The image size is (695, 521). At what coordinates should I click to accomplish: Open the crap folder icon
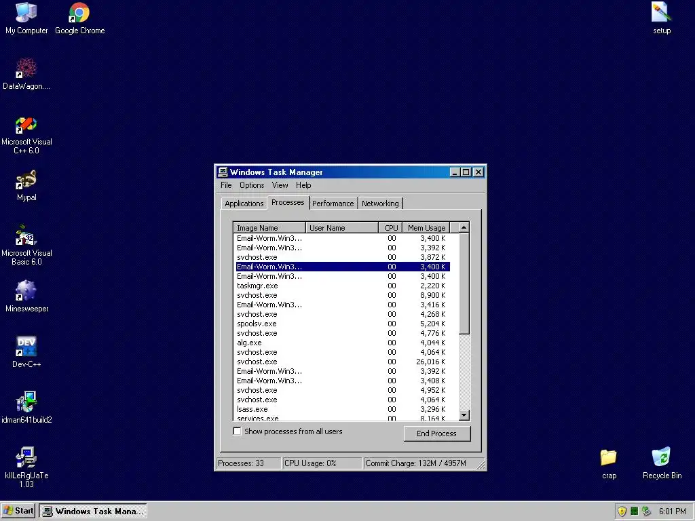click(609, 464)
